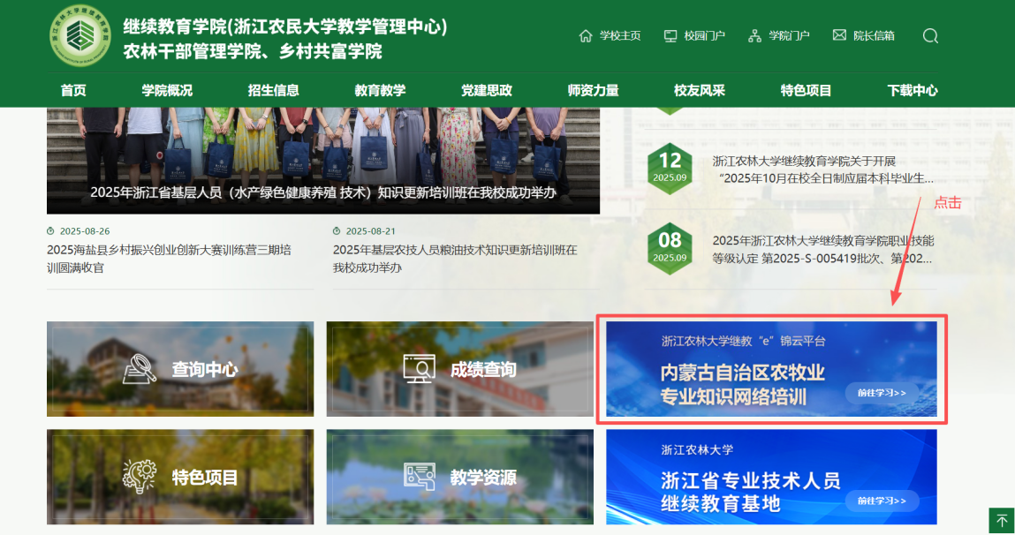Click the college logo emblem
Viewport: 1015px width, 535px height.
[80, 38]
